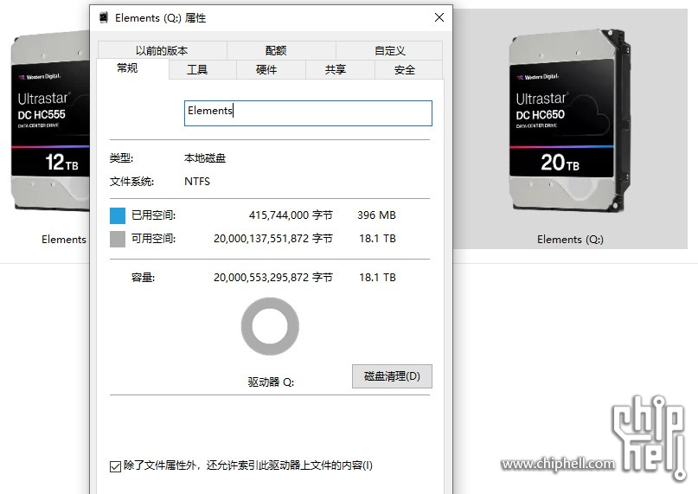Open the 安全 tab
Image resolution: width=698 pixels, height=494 pixels.
[x=408, y=70]
